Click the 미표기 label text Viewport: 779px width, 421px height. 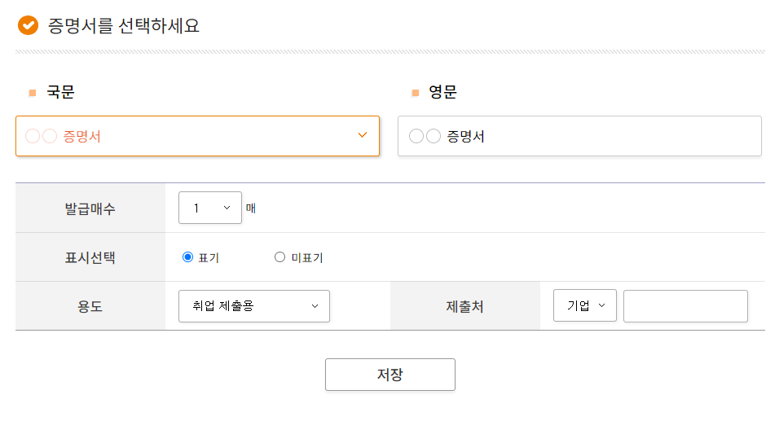coord(307,257)
